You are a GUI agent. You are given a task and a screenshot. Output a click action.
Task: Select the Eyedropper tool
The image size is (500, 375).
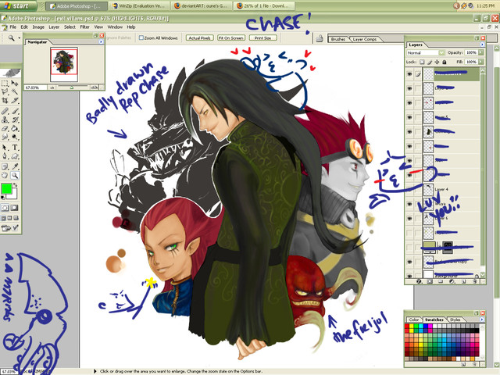(x=15, y=166)
